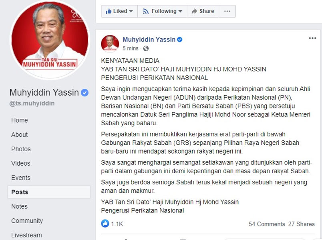The width and height of the screenshot is (322, 240).
Task: Open the post's three-dot options menu
Action: coord(312,38)
